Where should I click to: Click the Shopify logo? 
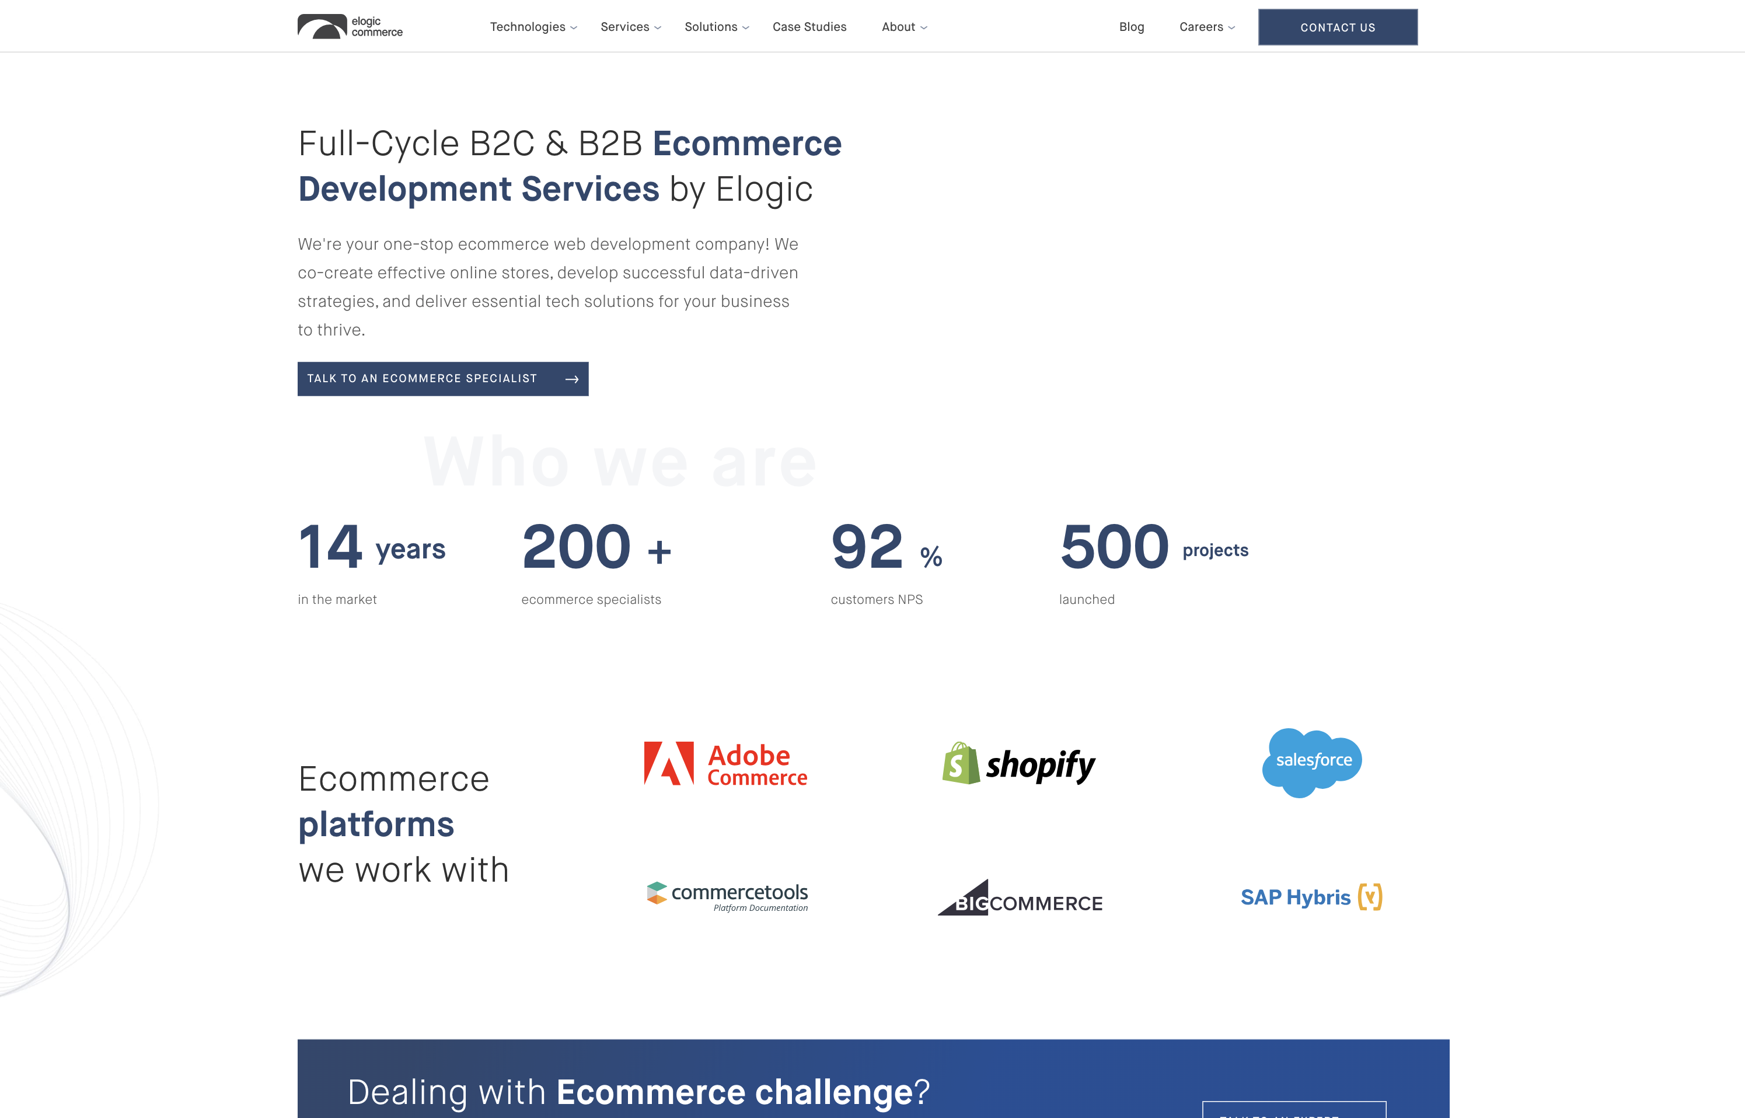point(1018,764)
